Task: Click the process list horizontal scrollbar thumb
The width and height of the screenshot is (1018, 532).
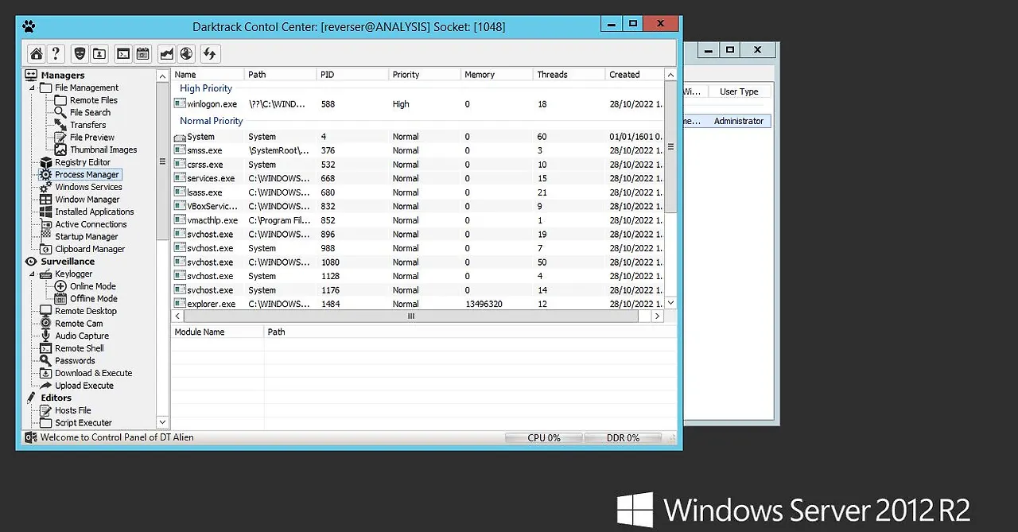Action: (x=411, y=316)
